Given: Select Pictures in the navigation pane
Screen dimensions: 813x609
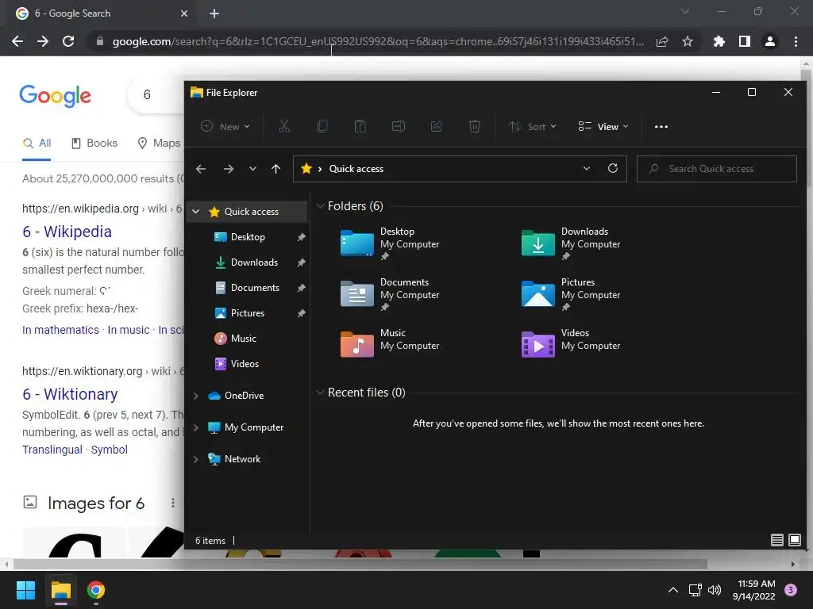Looking at the screenshot, I should tap(248, 313).
